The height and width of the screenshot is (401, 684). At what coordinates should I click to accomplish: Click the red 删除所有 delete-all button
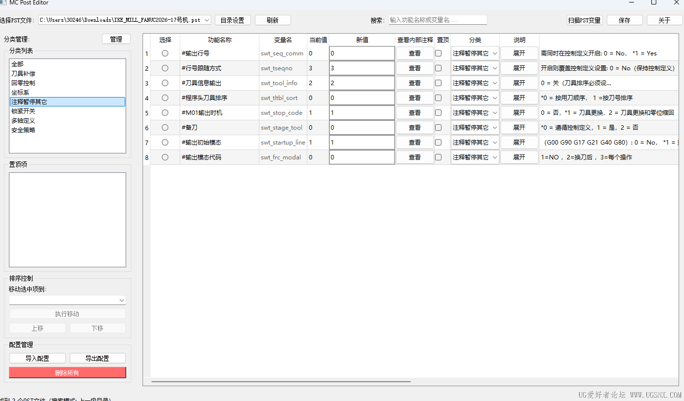67,372
